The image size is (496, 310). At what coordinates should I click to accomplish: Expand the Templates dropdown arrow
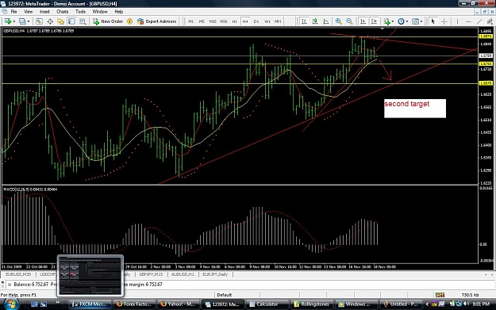[421, 21]
